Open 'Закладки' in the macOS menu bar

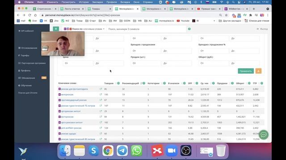(x=97, y=2)
